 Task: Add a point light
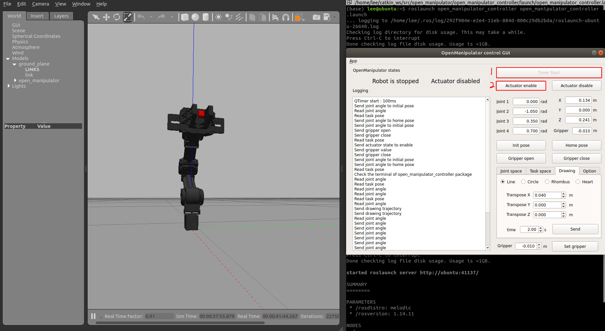click(218, 17)
